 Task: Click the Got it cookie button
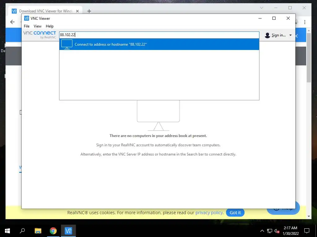click(x=235, y=213)
